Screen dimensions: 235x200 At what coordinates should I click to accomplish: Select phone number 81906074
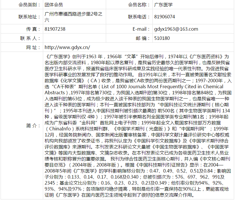tap(165, 17)
